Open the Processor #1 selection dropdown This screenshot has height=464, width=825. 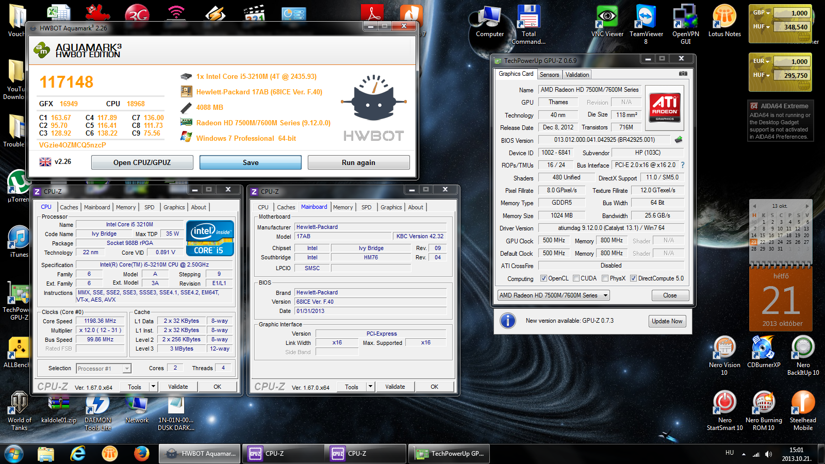104,369
